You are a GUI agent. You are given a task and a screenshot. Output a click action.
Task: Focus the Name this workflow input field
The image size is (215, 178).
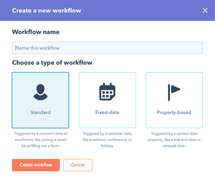tap(107, 48)
